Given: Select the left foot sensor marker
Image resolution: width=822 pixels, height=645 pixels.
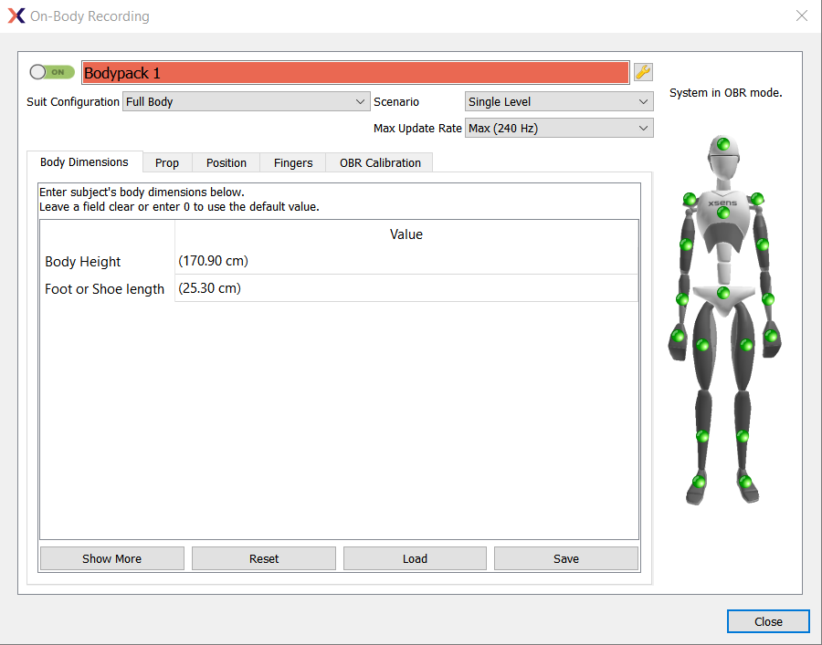Looking at the screenshot, I should coord(745,480).
